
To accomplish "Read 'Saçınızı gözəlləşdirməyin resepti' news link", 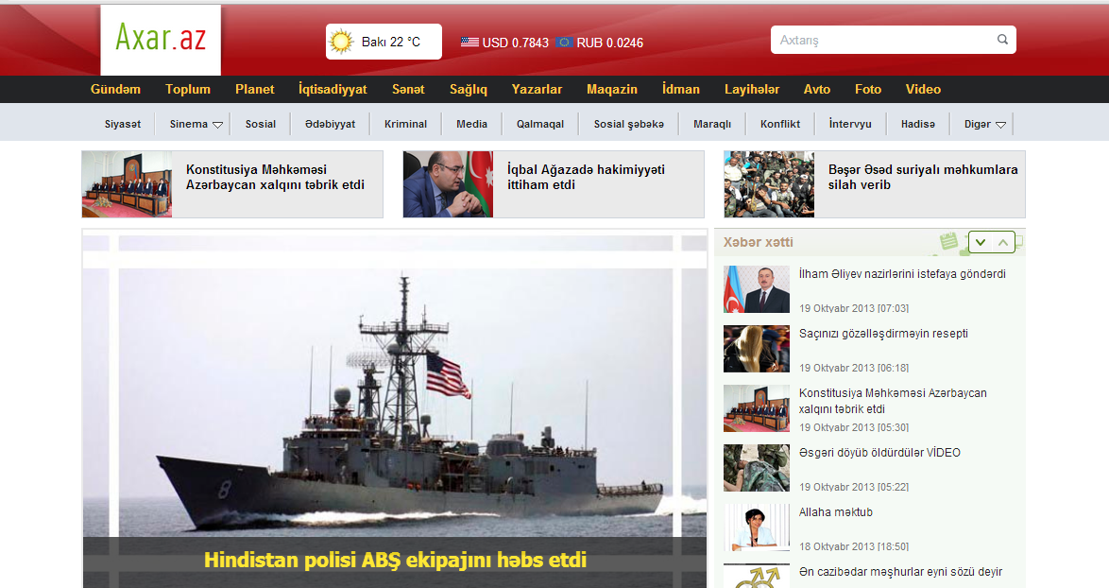I will click(x=883, y=334).
